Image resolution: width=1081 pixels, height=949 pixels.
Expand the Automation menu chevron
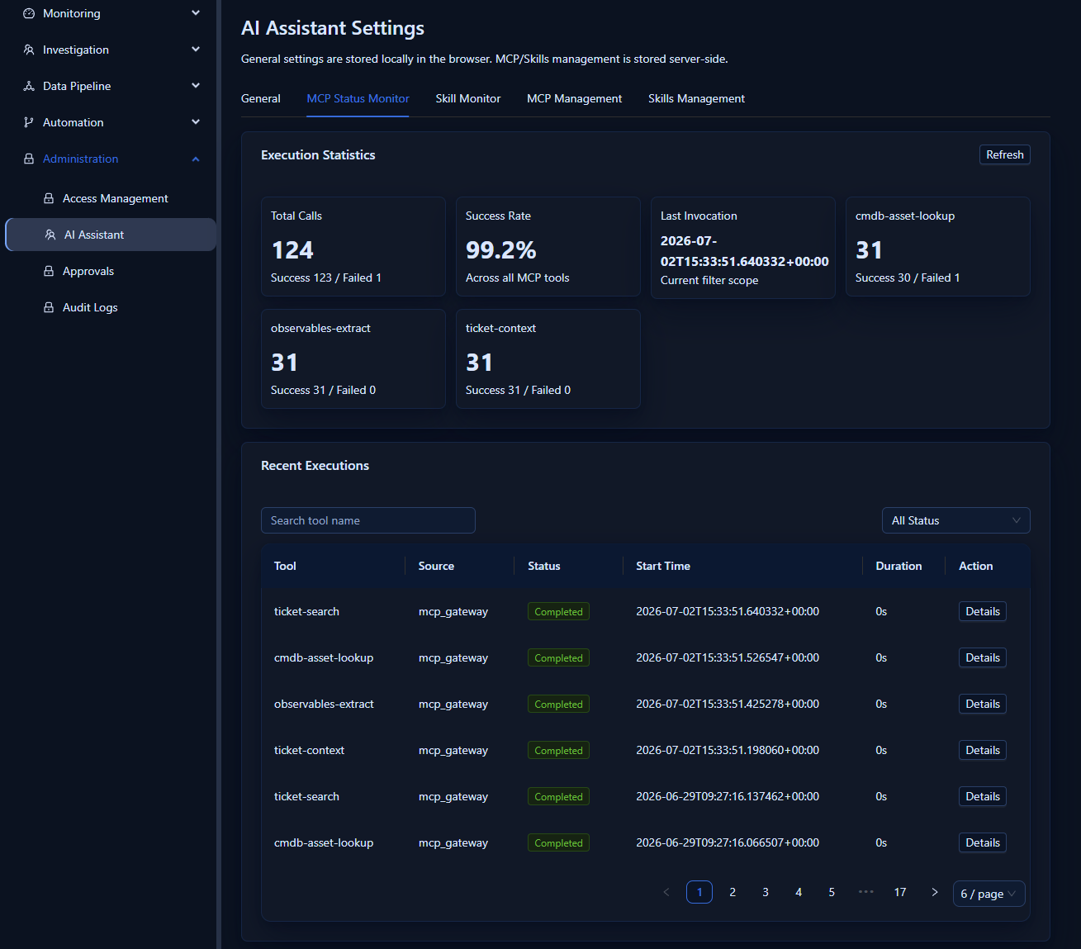point(196,122)
